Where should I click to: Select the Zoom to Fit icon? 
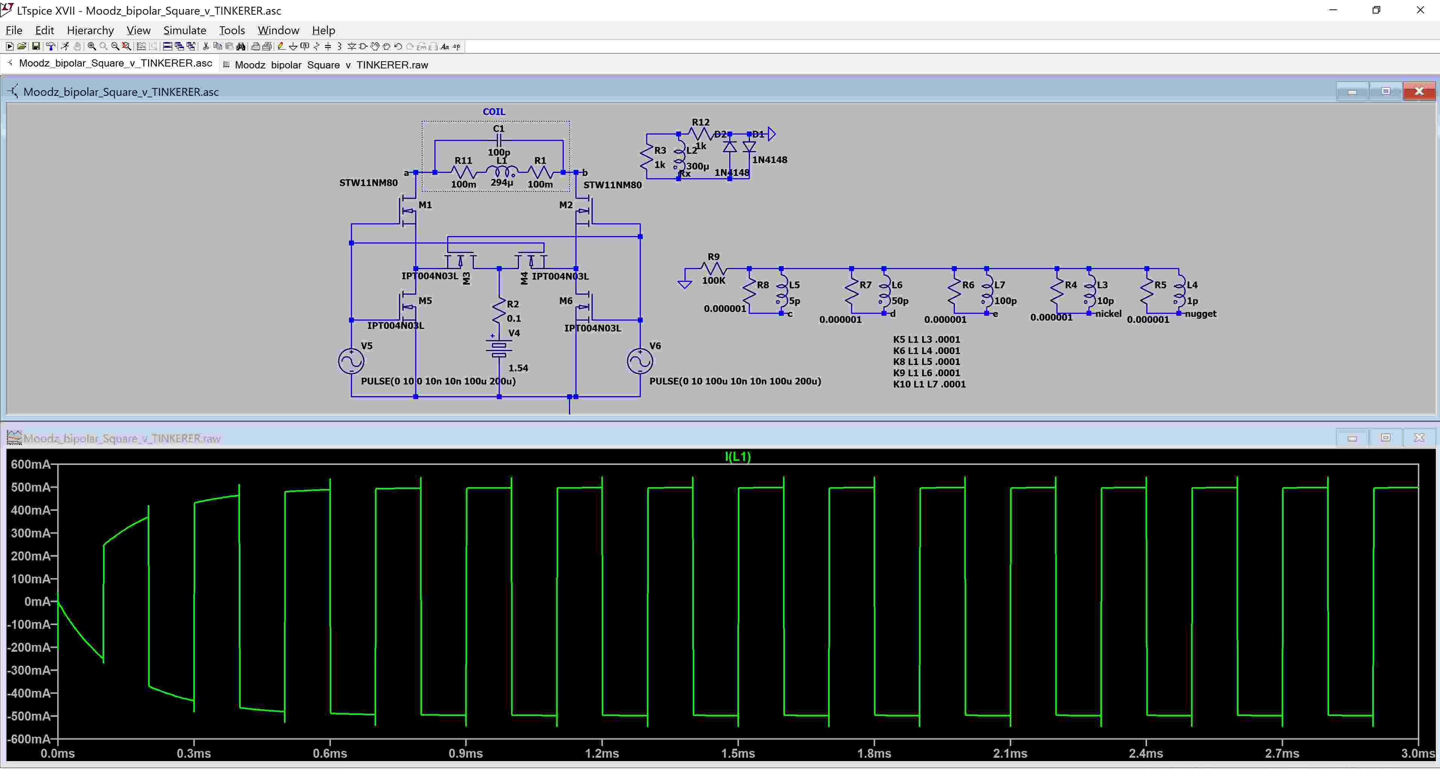coord(127,46)
